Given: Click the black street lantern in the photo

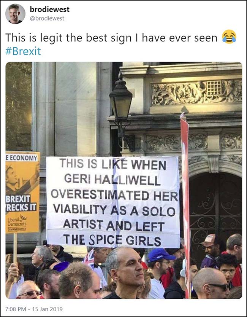Looking at the screenshot, I should tap(121, 105).
